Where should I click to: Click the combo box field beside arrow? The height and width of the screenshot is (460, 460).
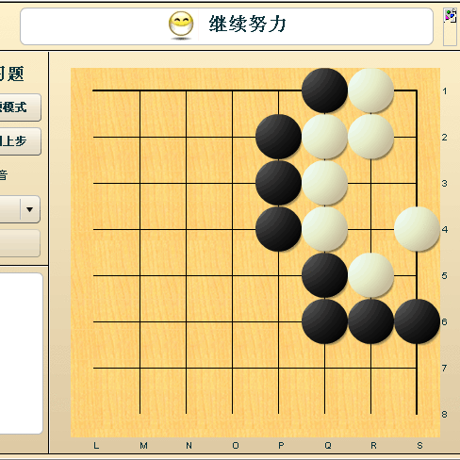coord(10,209)
